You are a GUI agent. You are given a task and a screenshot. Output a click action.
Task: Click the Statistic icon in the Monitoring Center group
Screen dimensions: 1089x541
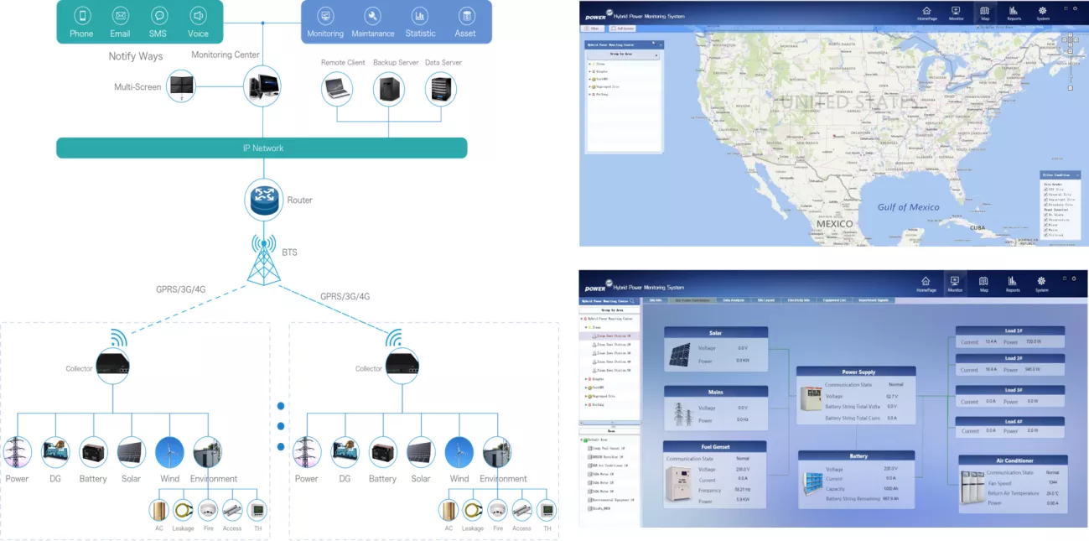click(x=420, y=15)
